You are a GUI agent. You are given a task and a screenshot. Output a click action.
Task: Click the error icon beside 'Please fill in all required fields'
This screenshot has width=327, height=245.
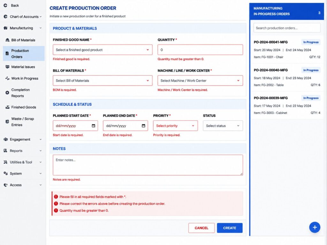56,197
